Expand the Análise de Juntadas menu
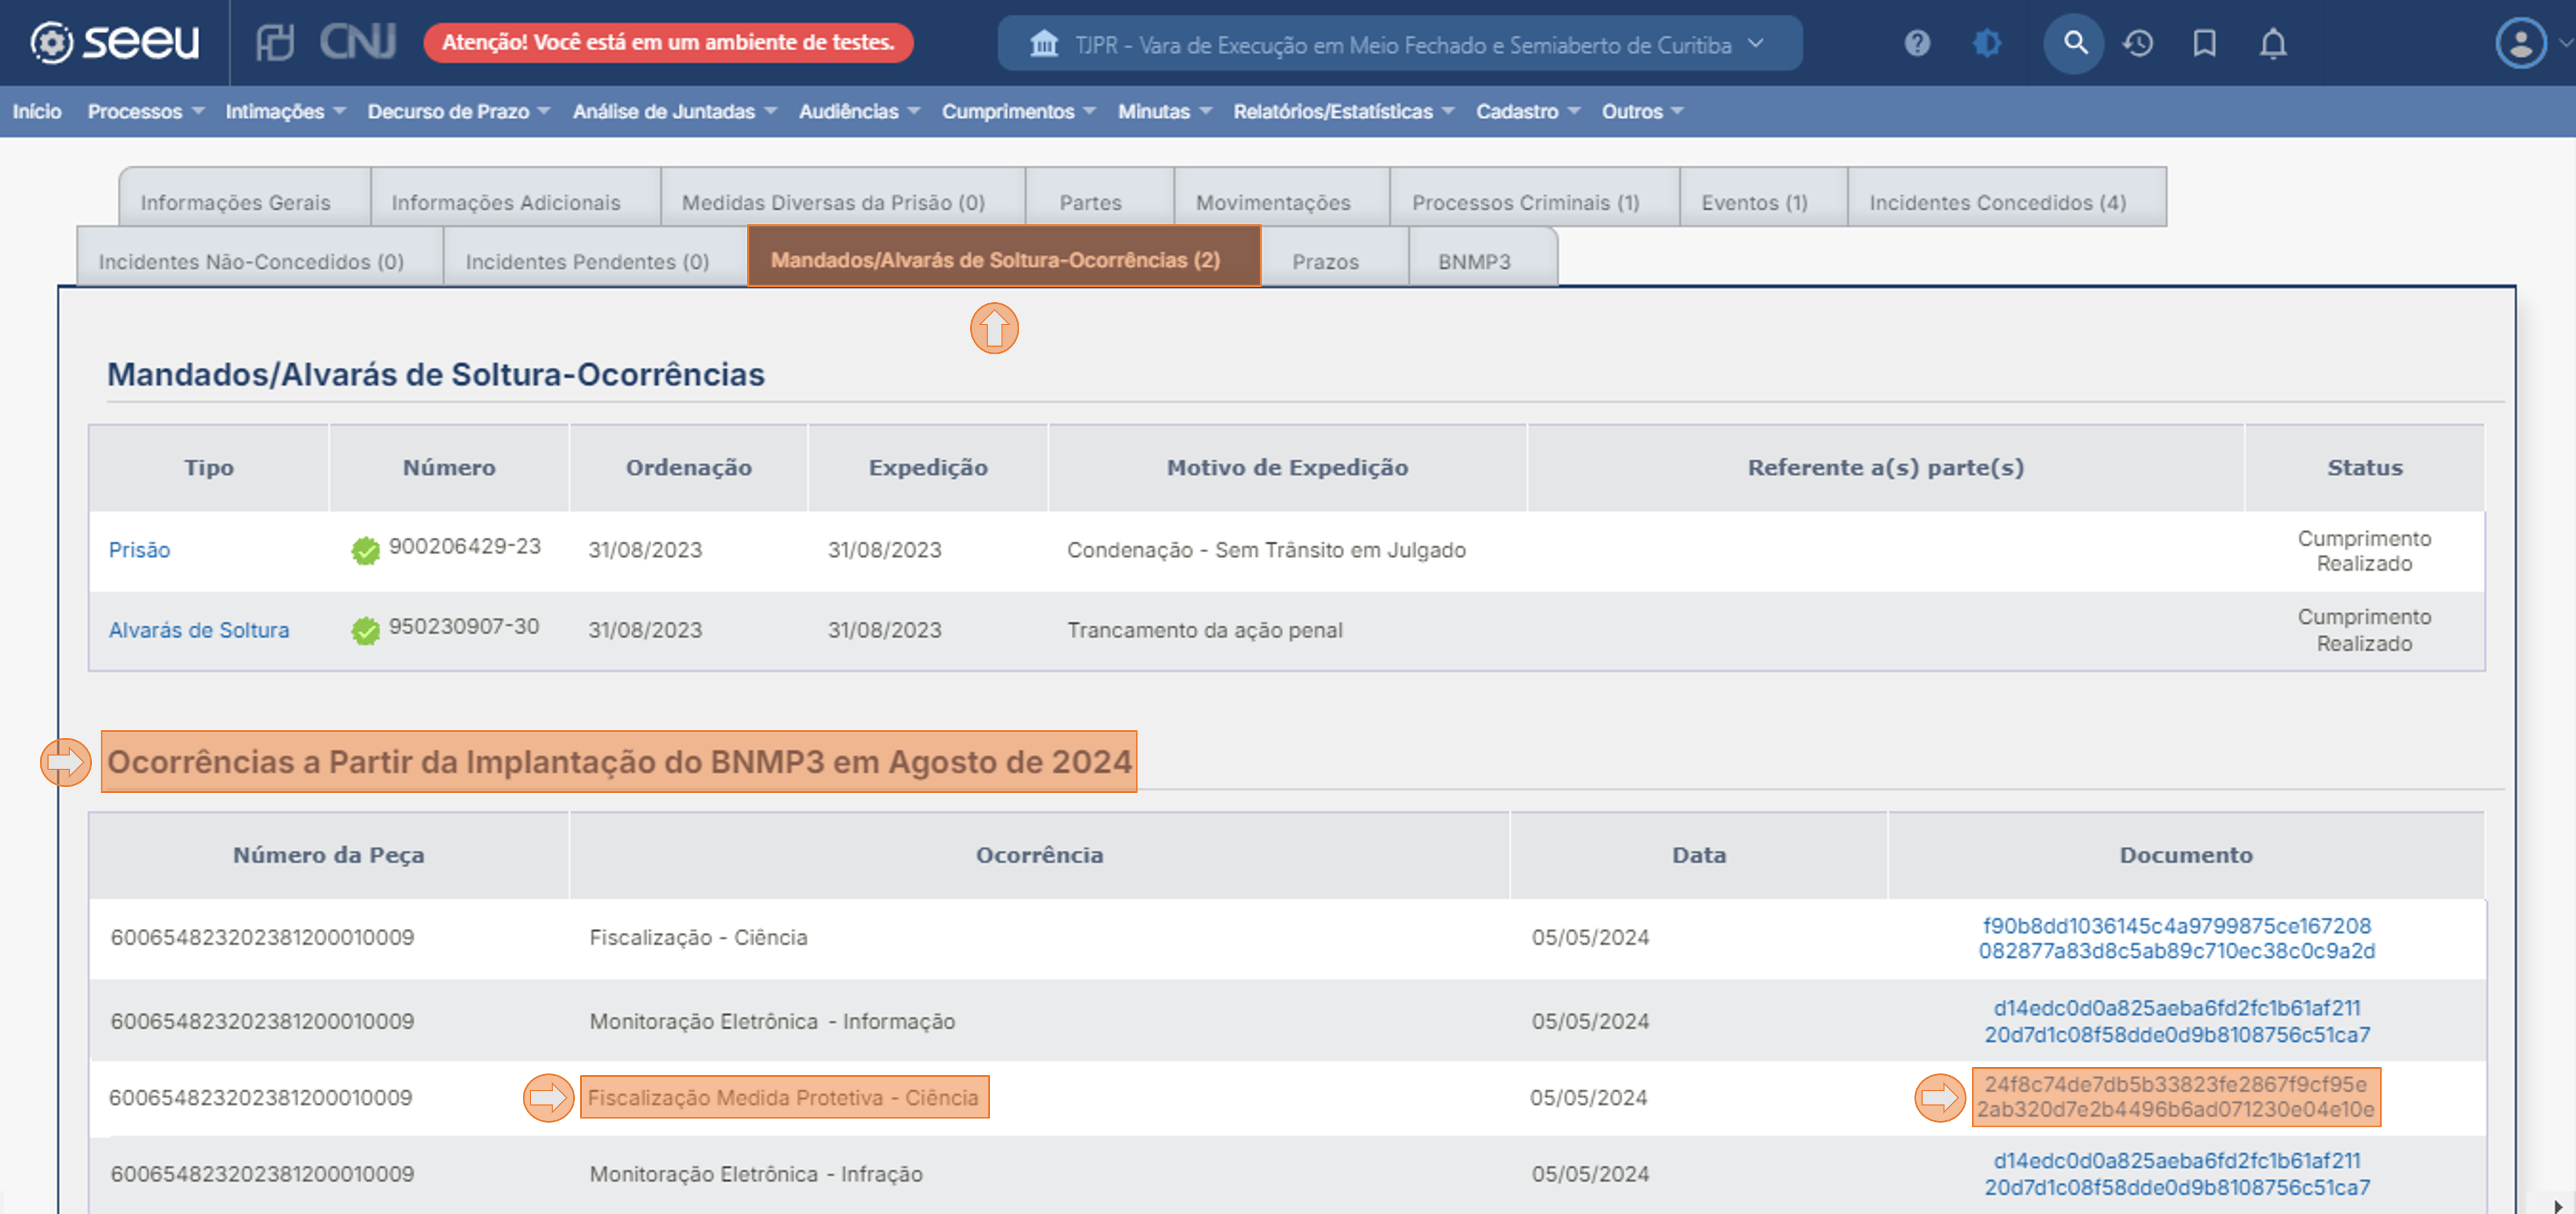 [674, 111]
